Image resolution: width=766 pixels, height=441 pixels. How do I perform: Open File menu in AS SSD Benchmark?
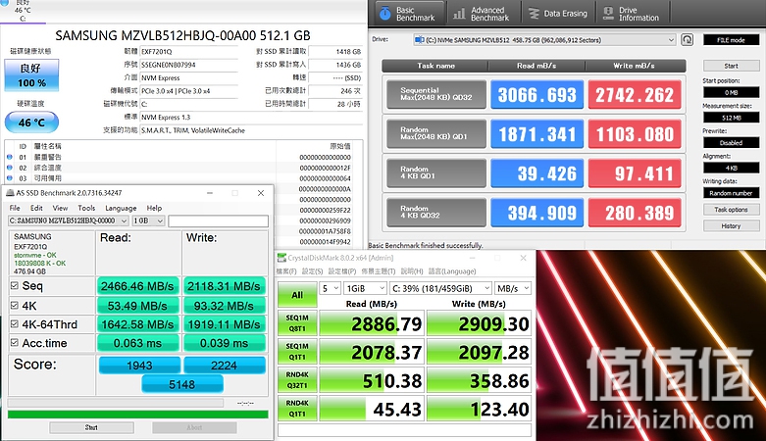coord(15,208)
